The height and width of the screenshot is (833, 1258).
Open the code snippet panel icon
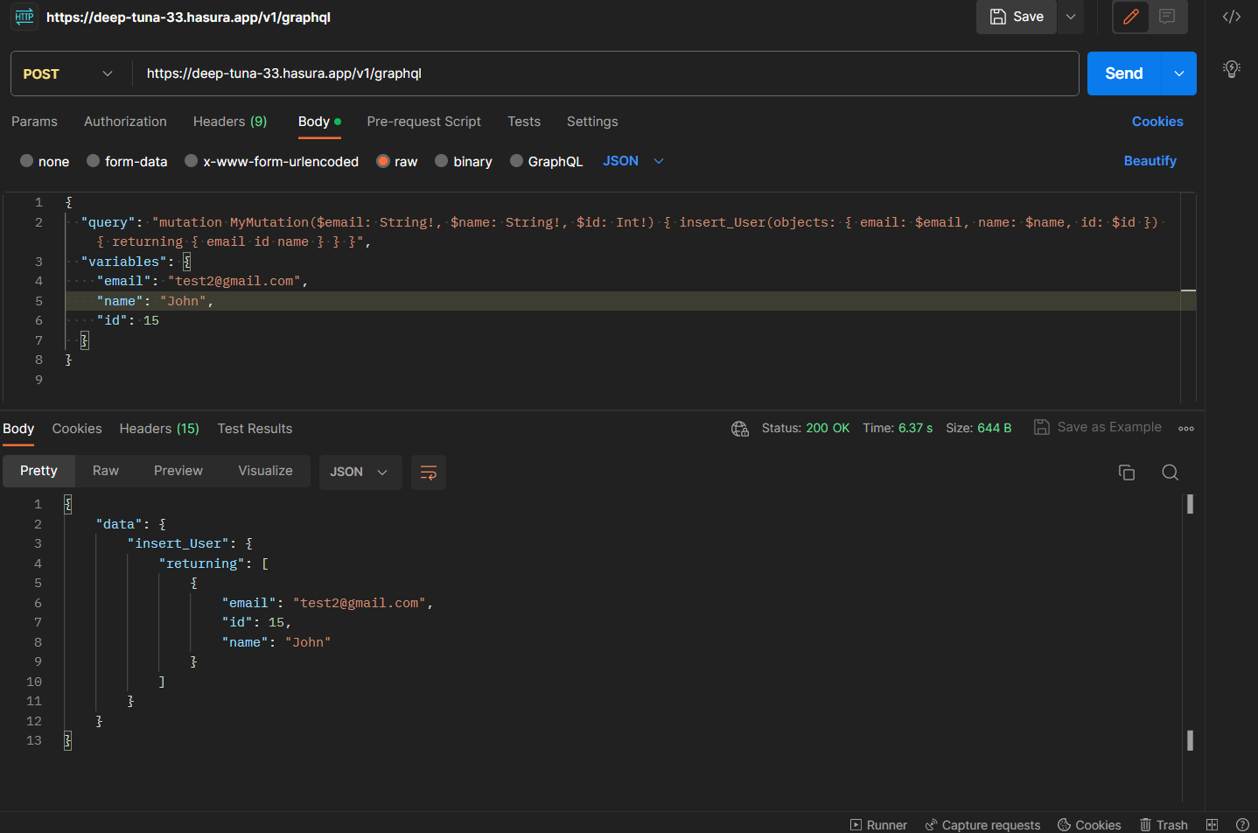pos(1232,17)
